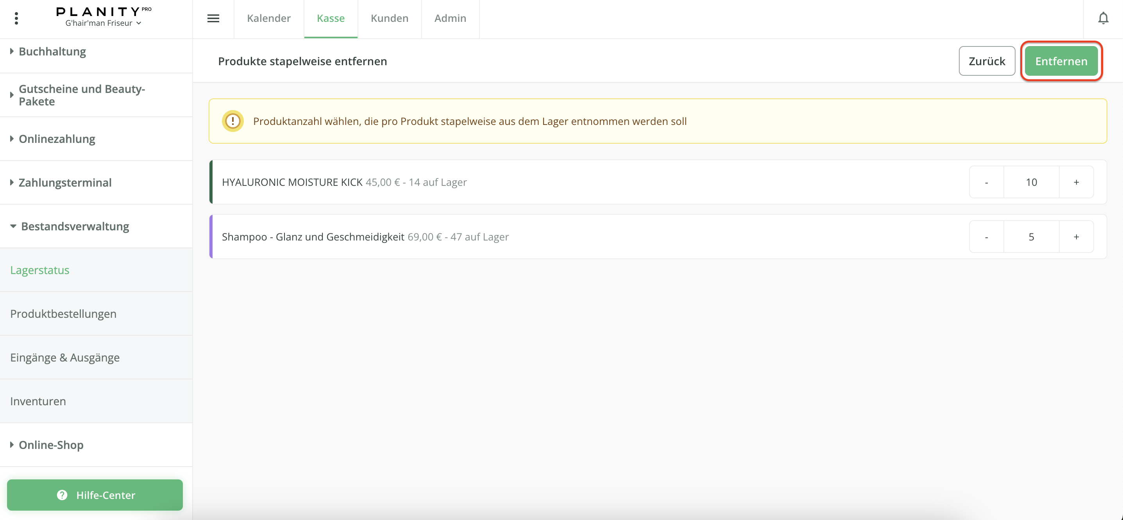1123x520 pixels.
Task: Decrease Shampoo quantity with minus button
Action: tap(986, 237)
